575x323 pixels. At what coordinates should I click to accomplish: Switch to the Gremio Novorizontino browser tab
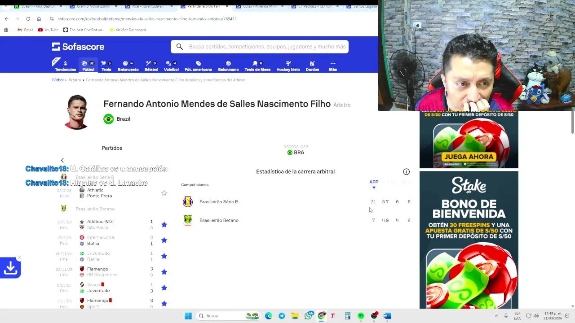93,6
